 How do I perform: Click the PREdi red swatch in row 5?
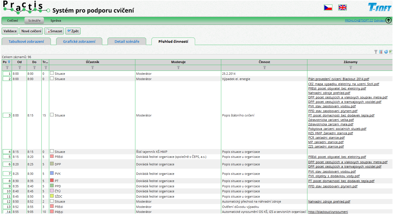(52, 156)
